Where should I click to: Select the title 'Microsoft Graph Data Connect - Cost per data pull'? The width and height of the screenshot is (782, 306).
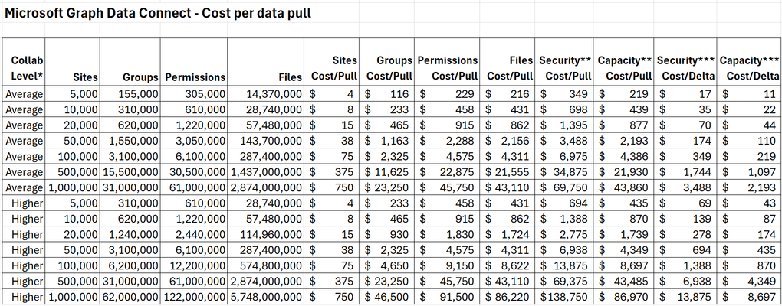158,14
